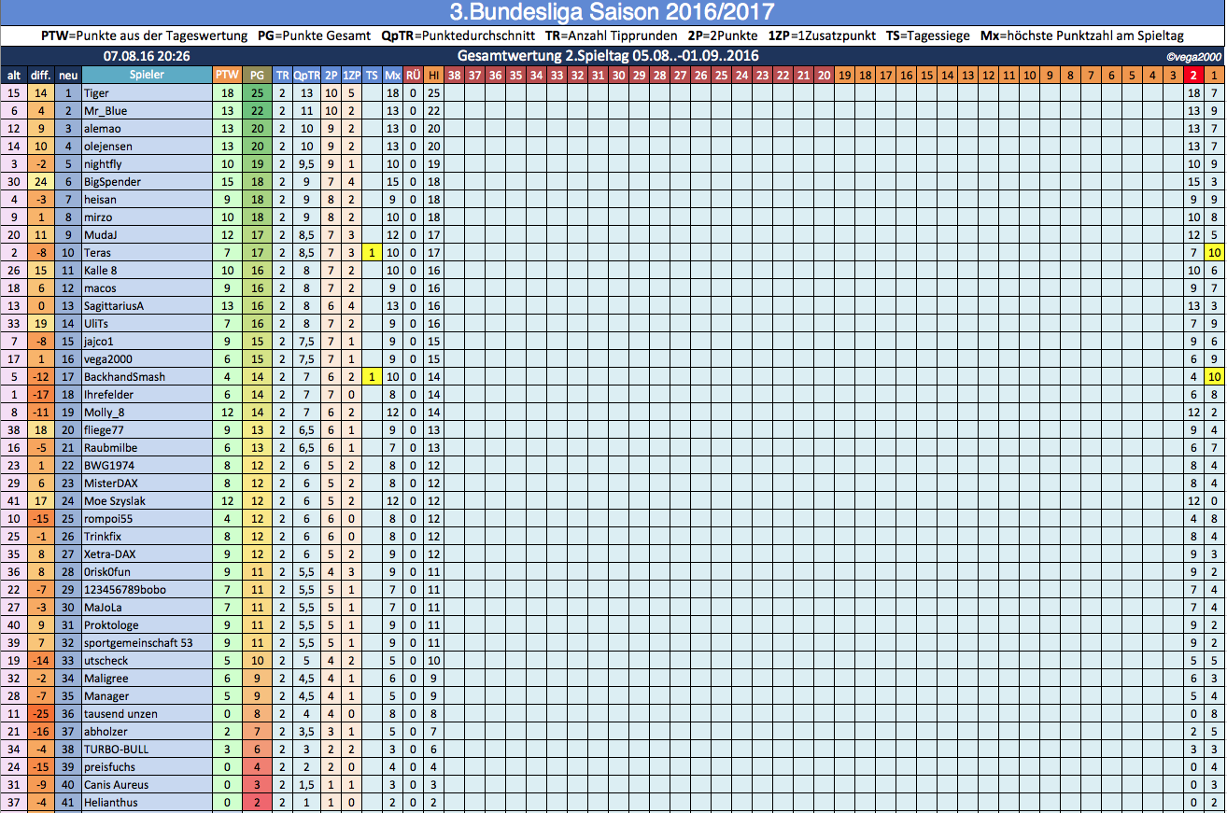Click matchday column header 38
Image resolution: width=1227 pixels, height=813 pixels.
pos(454,75)
